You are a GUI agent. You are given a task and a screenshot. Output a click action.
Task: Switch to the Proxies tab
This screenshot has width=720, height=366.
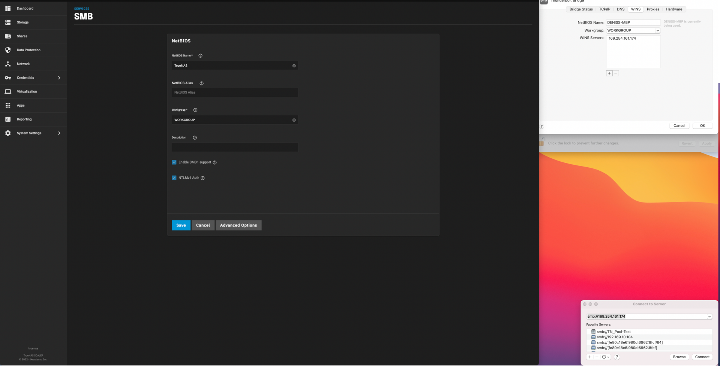653,9
